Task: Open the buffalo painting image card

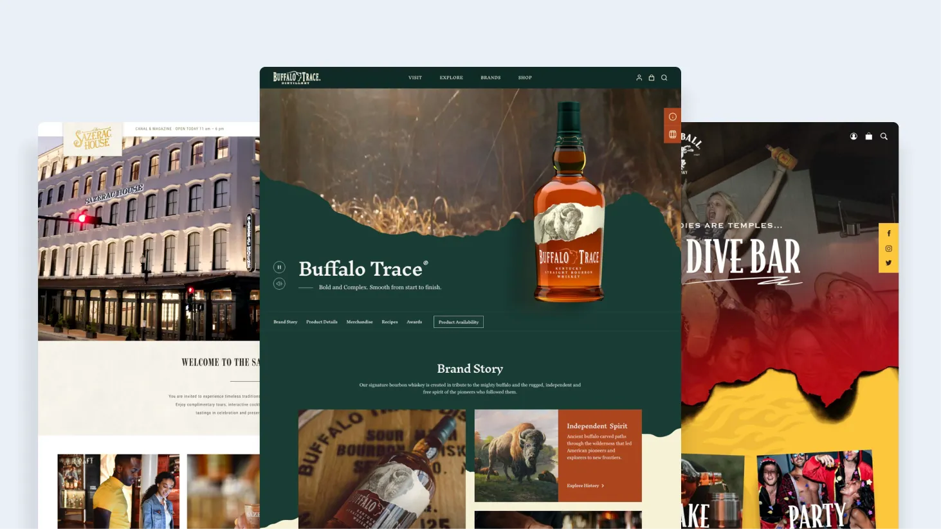Action: point(516,456)
